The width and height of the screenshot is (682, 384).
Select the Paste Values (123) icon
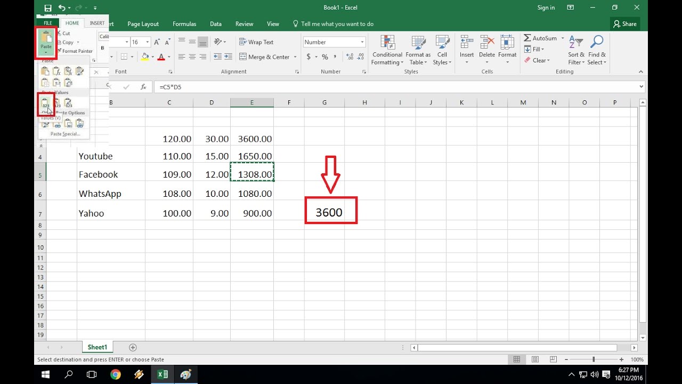coord(46,103)
